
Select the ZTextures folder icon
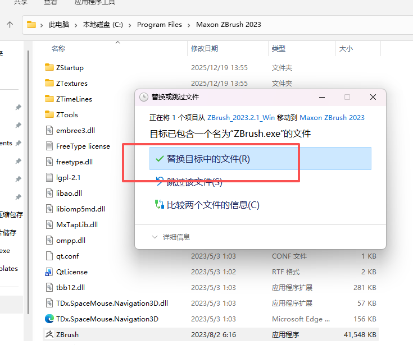(x=49, y=83)
